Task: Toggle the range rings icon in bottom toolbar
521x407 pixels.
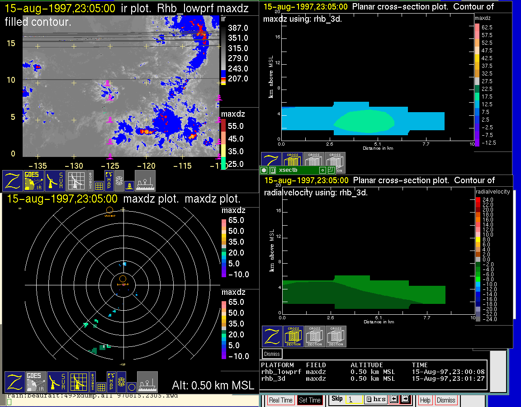Action: click(121, 382)
